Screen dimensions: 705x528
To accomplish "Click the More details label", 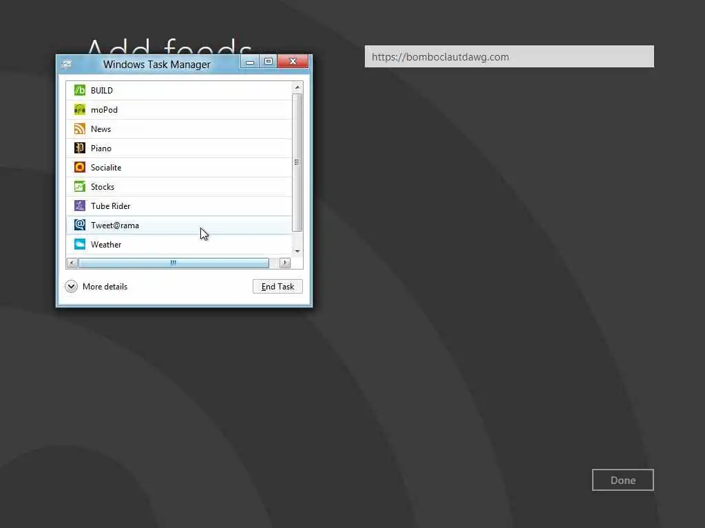I will click(105, 287).
